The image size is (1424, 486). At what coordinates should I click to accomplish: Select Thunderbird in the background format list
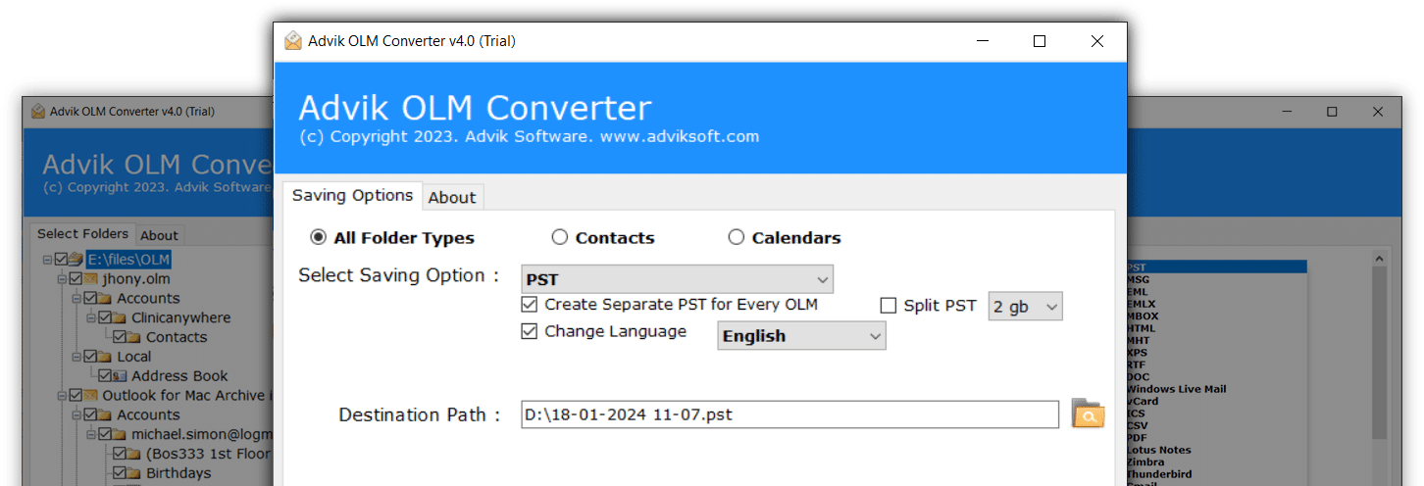coord(1157,474)
